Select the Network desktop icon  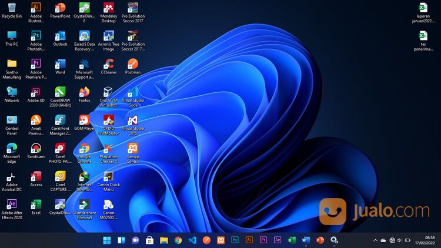[x=12, y=95]
